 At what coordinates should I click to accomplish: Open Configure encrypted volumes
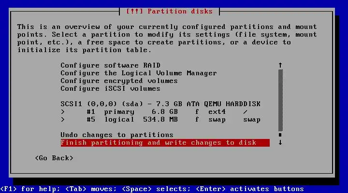[x=119, y=81]
